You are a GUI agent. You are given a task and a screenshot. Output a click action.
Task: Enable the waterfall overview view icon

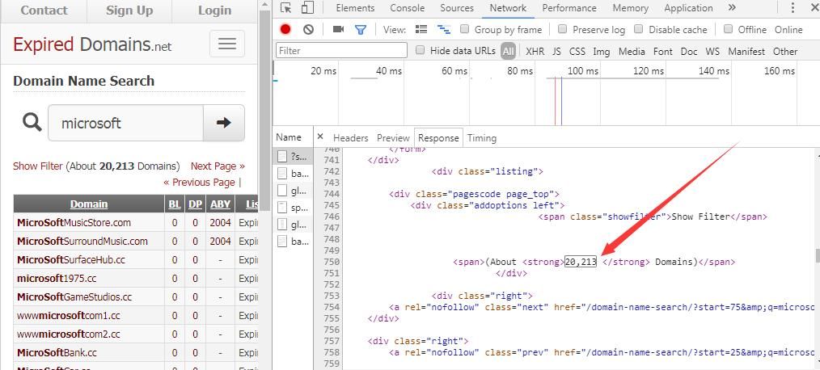tap(444, 29)
